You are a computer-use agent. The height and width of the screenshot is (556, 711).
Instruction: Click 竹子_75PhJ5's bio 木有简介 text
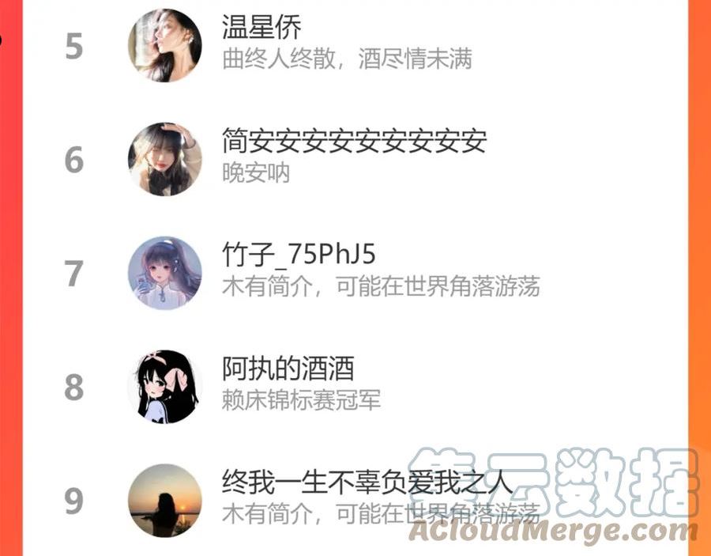coord(381,286)
